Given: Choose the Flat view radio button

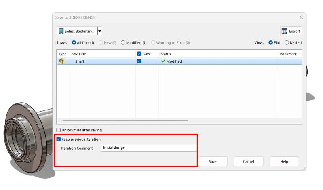Looking at the screenshot, I should click(271, 43).
